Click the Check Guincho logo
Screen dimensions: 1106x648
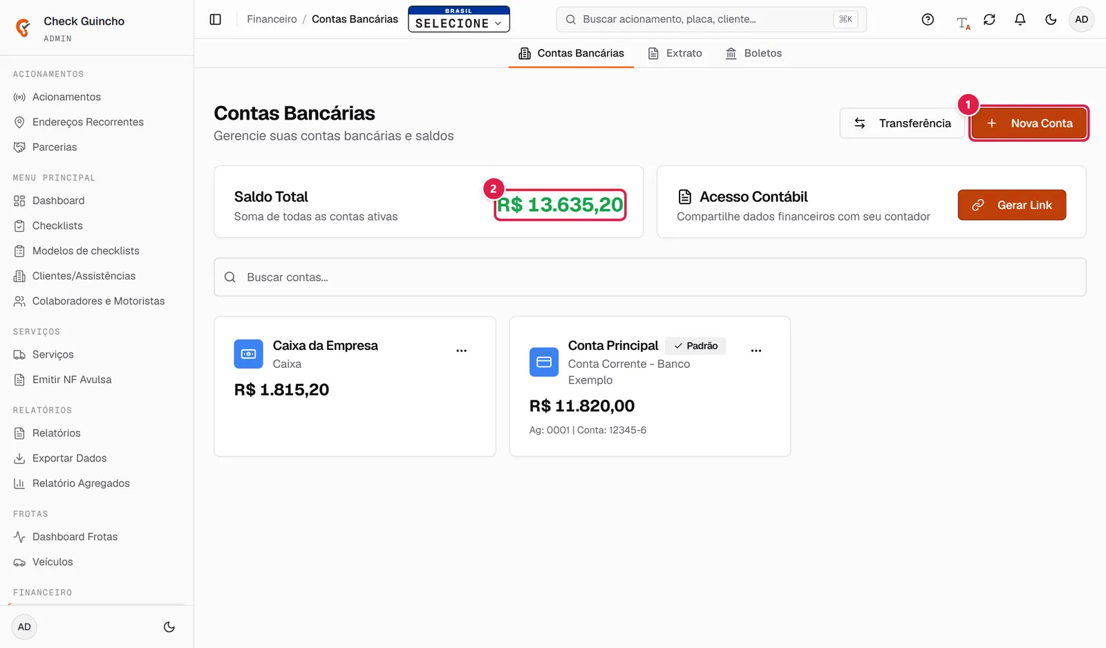(24, 28)
